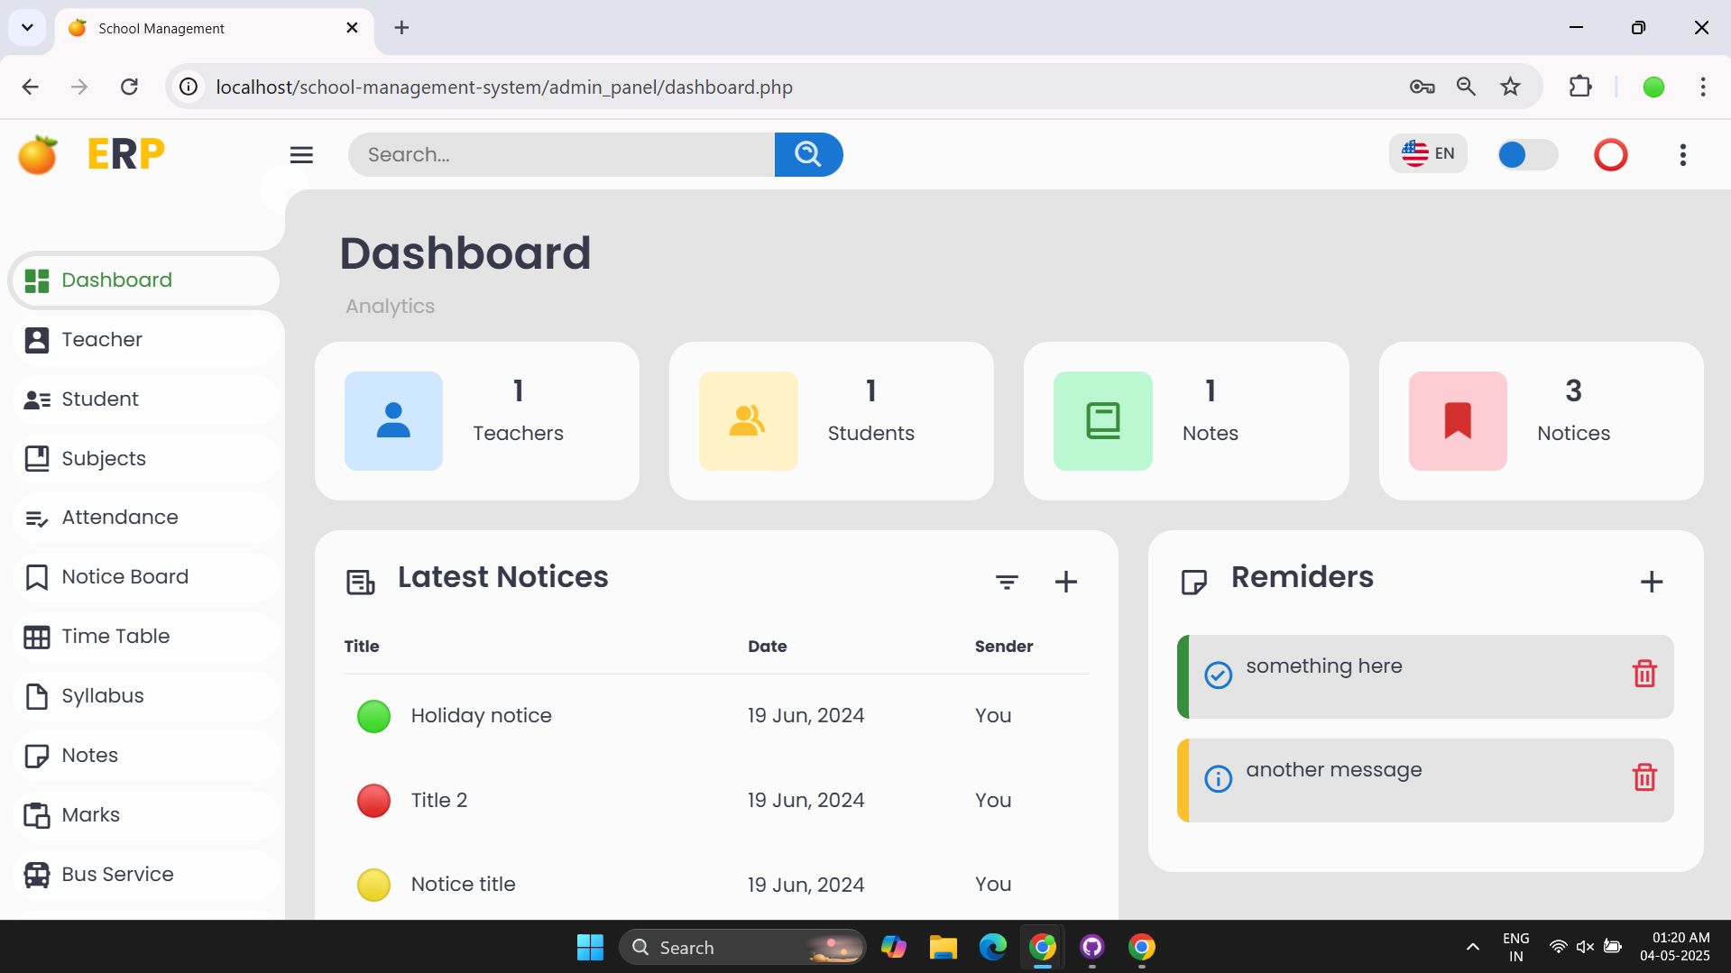Viewport: 1731px width, 973px height.
Task: Open the app header three-dot menu
Action: [x=1682, y=155]
